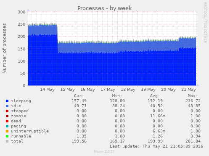Click sleeping minimum value 128.00
This screenshot has height=156, width=209.
tap(117, 101)
